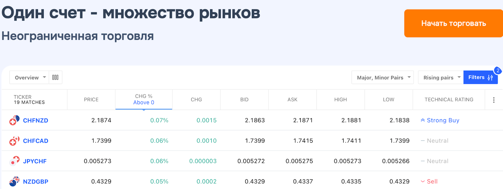Open the CHFNZD ticker link
Screen dimensions: 503x189
point(36,121)
